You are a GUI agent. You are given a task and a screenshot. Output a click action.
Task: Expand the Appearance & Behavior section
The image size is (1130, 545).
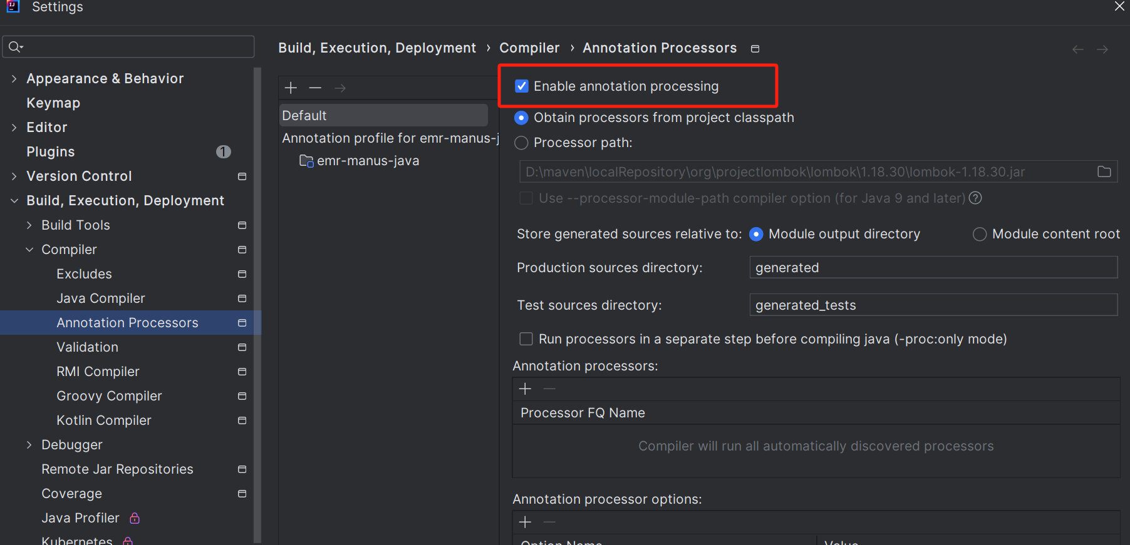pyautogui.click(x=14, y=79)
